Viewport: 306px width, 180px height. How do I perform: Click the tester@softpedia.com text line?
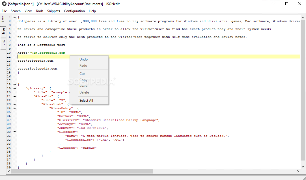point(37,69)
